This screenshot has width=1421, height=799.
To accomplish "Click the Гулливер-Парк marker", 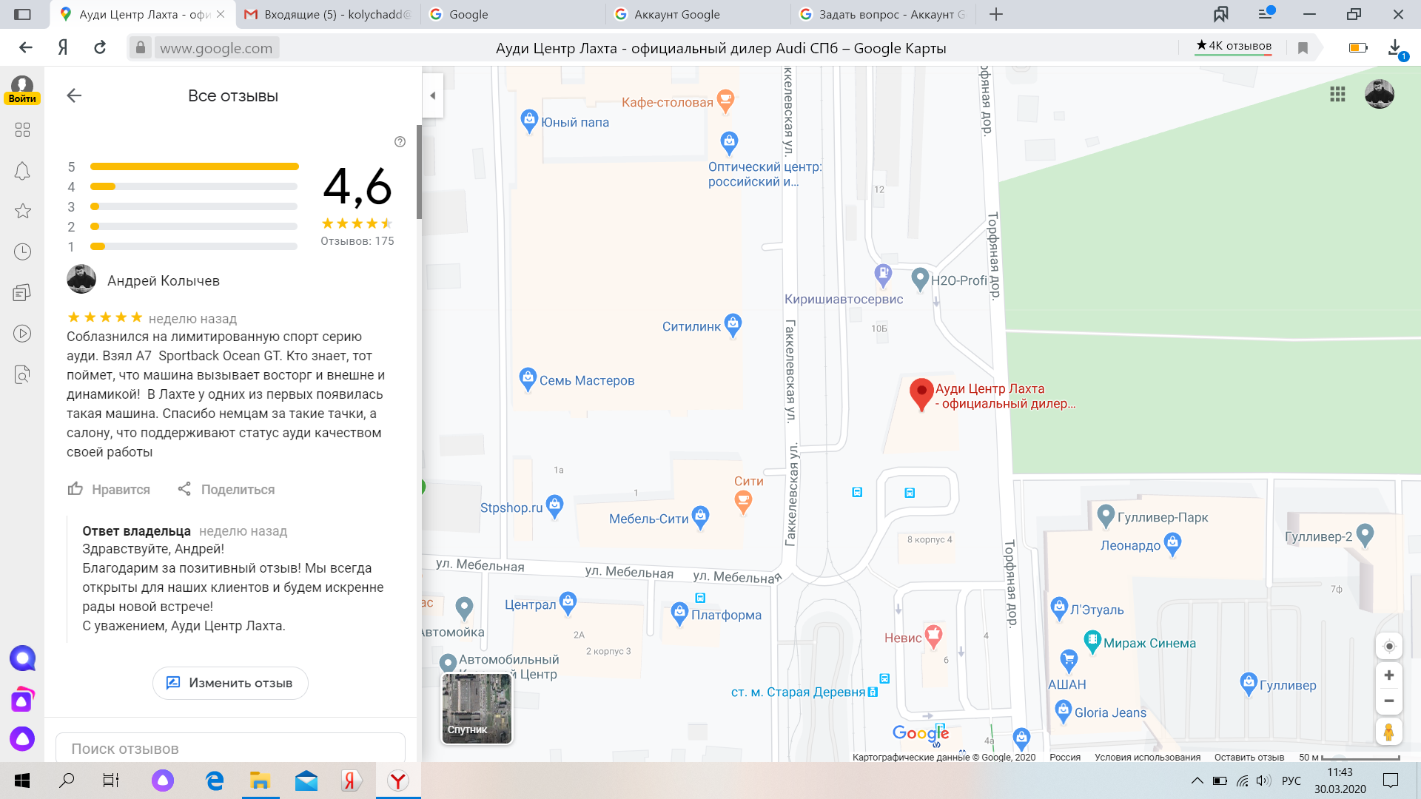I will [x=1106, y=516].
